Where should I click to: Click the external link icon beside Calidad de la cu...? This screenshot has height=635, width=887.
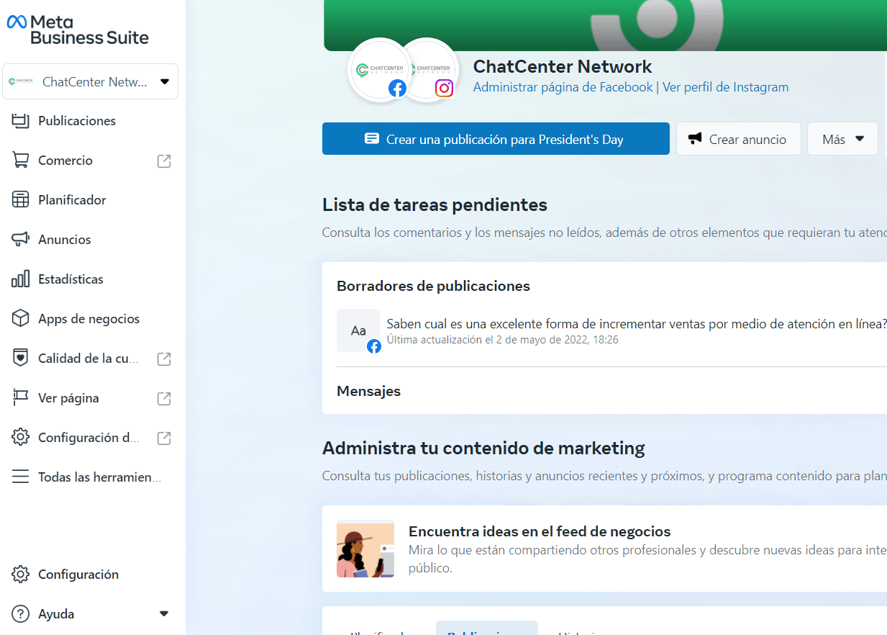(164, 359)
